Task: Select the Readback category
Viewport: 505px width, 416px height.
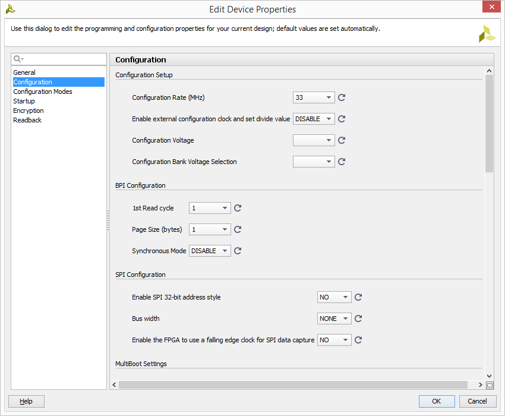Action: point(59,120)
